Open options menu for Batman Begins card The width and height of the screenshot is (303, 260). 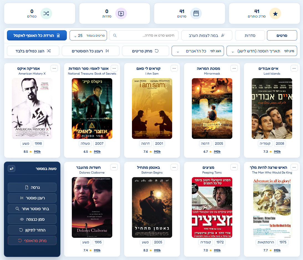(x=174, y=167)
